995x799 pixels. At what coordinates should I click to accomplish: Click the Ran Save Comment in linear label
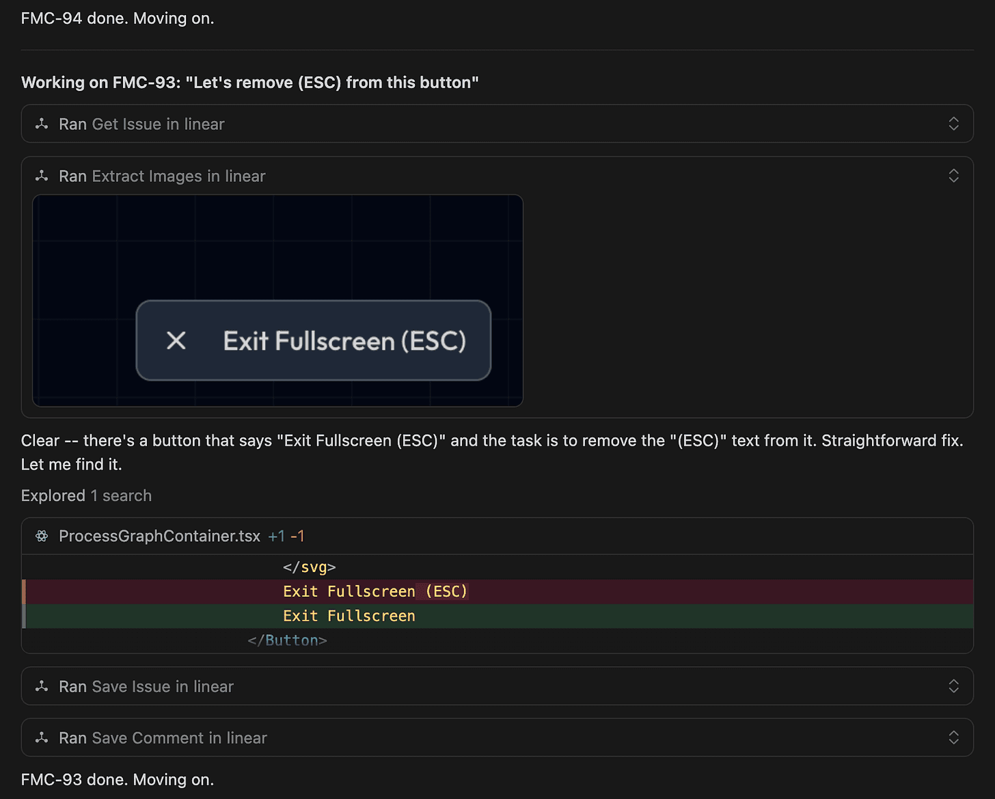pos(163,737)
